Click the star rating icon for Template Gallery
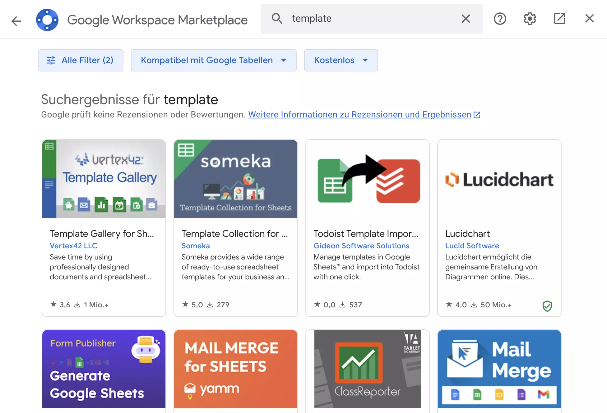 [53, 304]
